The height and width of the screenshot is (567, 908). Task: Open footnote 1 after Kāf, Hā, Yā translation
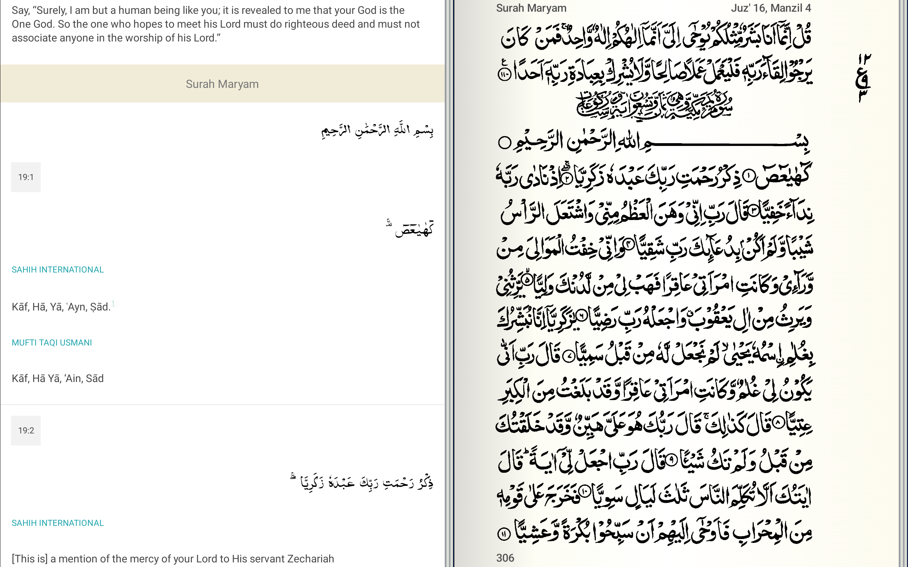tap(113, 303)
